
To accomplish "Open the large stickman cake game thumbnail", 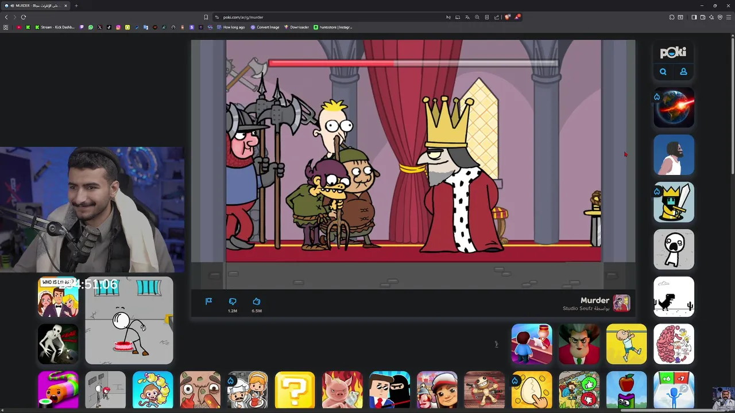I will [x=129, y=321].
